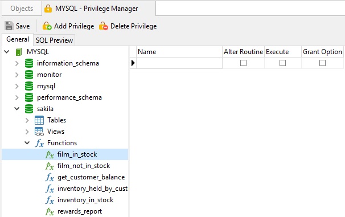Click the Save disk icon

click(9, 26)
